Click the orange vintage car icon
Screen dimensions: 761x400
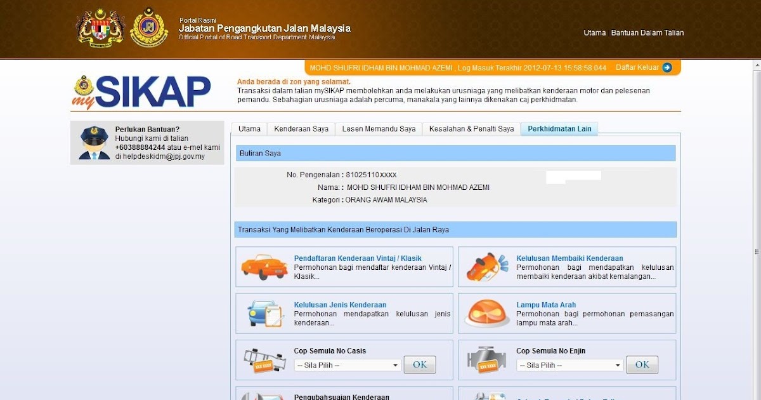(264, 267)
